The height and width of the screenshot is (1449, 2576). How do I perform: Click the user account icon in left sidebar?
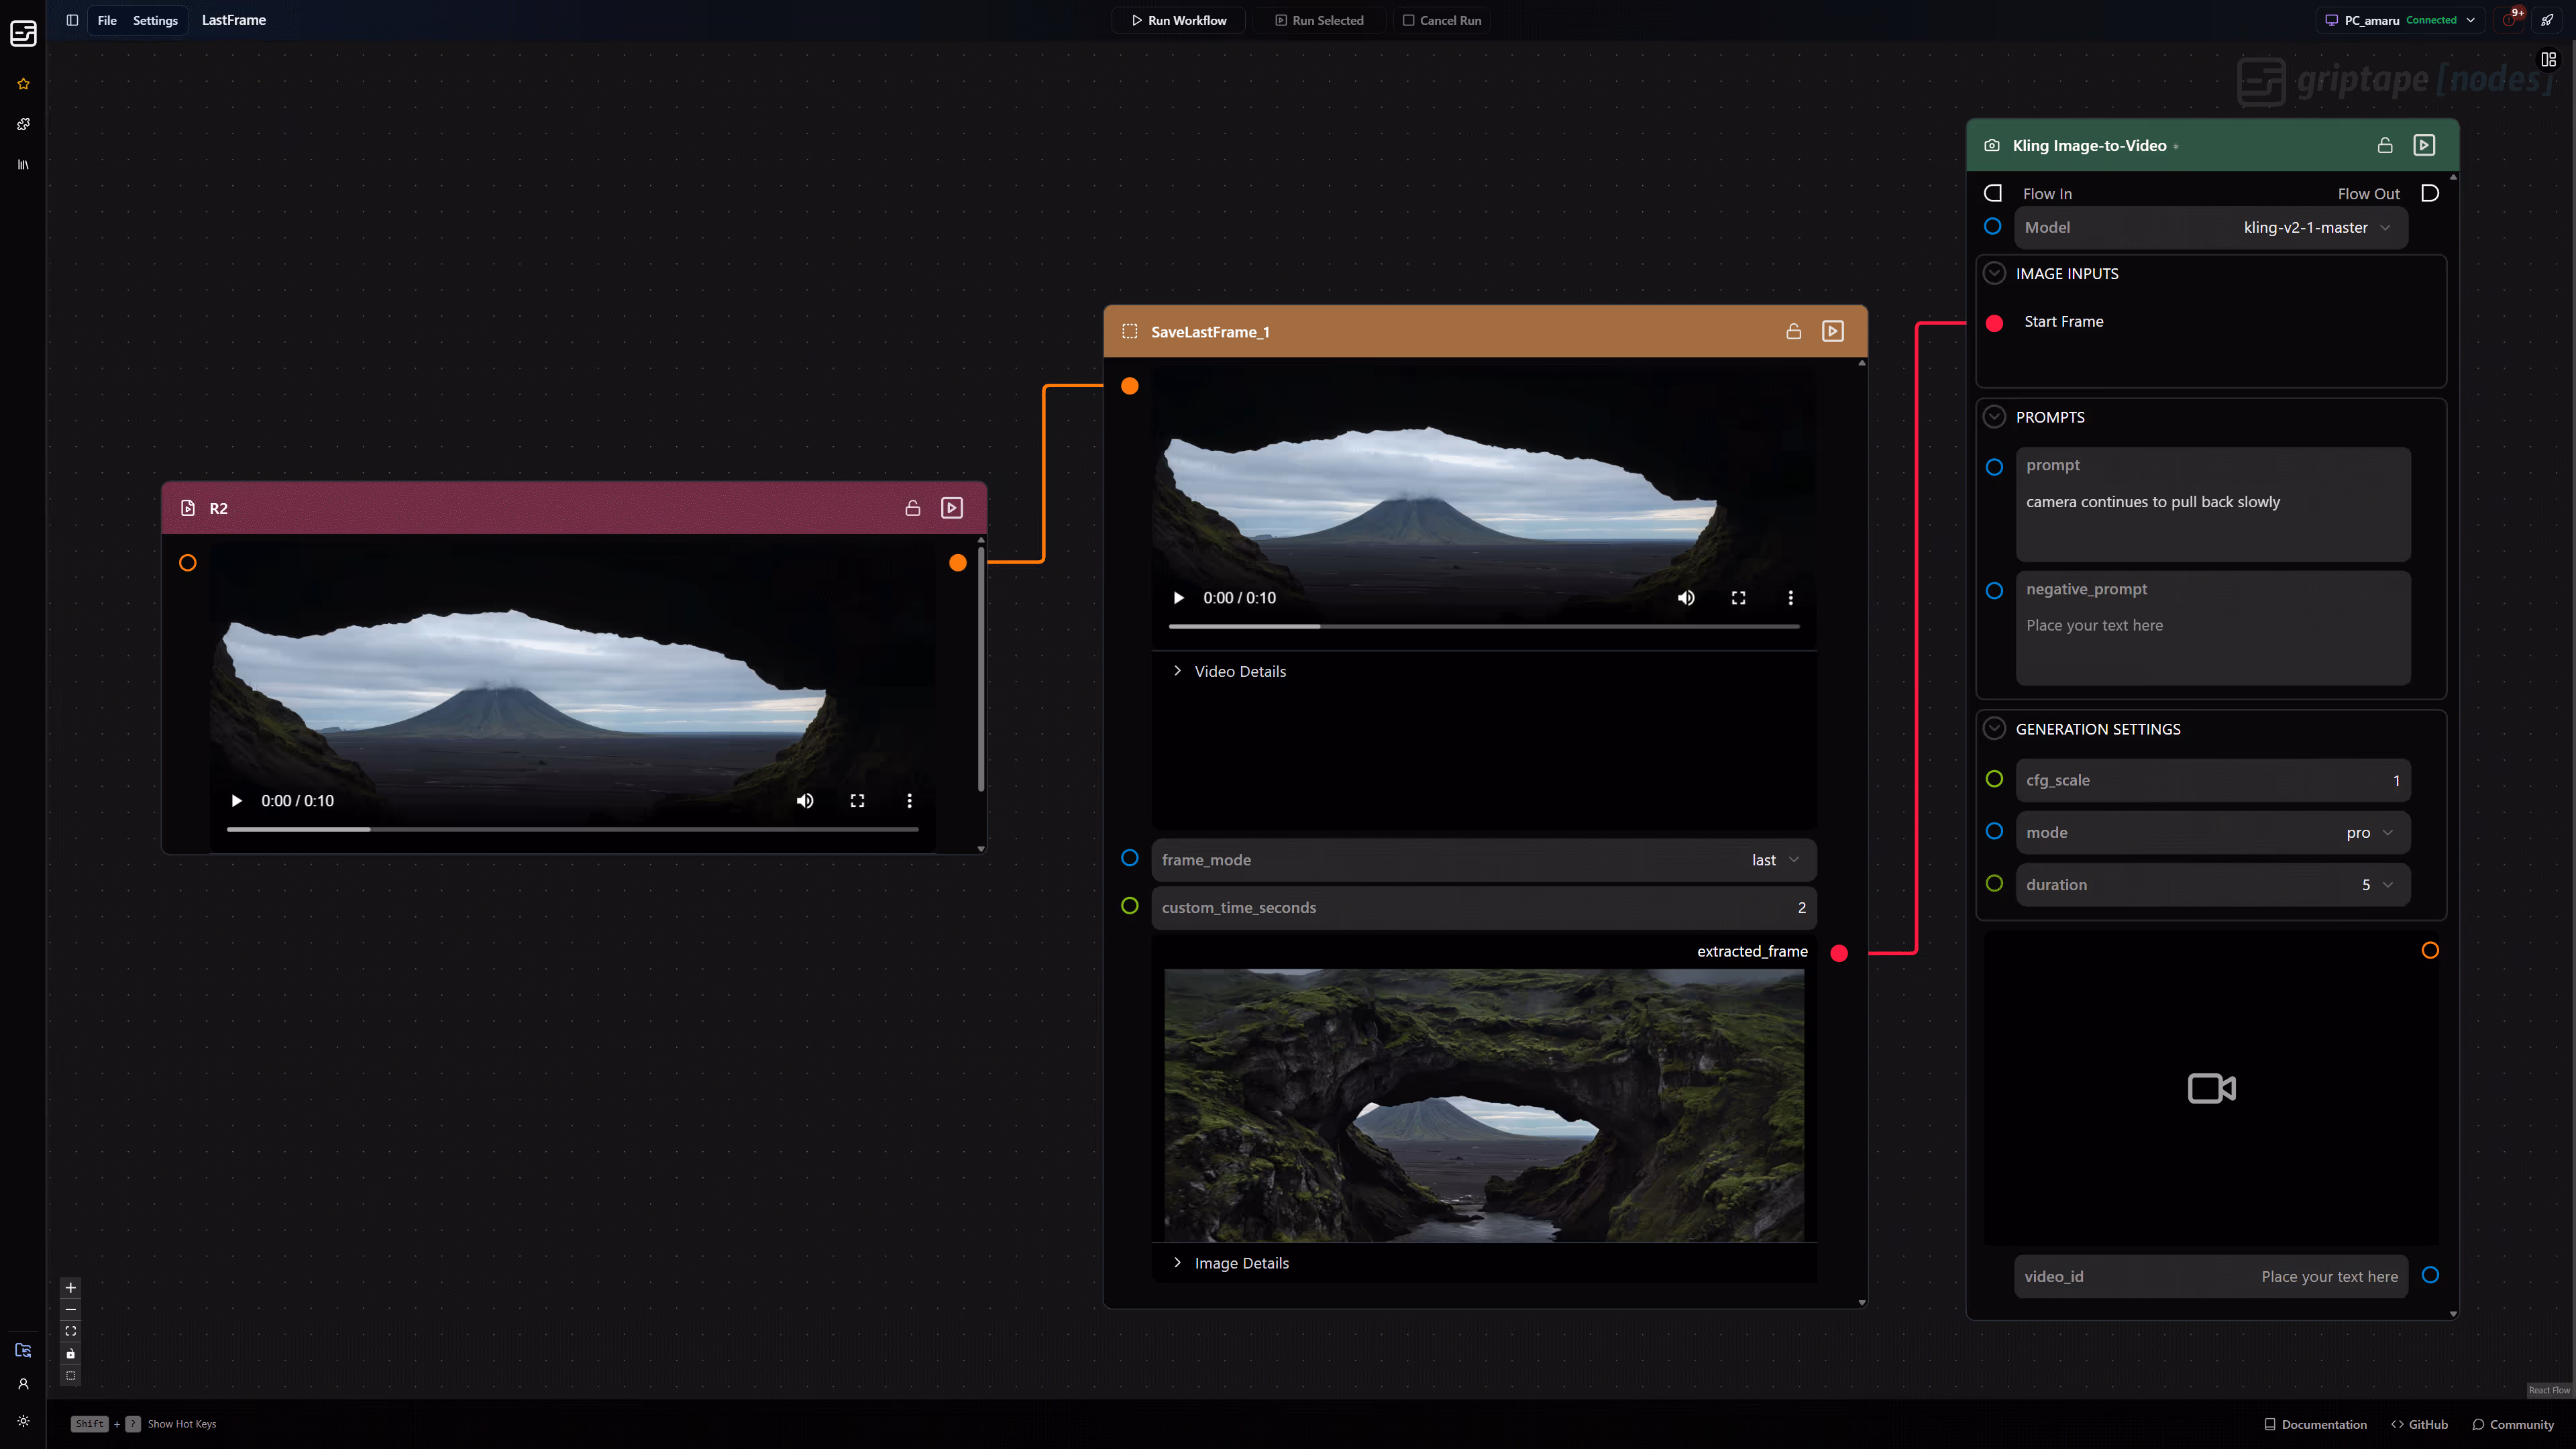tap(22, 1384)
